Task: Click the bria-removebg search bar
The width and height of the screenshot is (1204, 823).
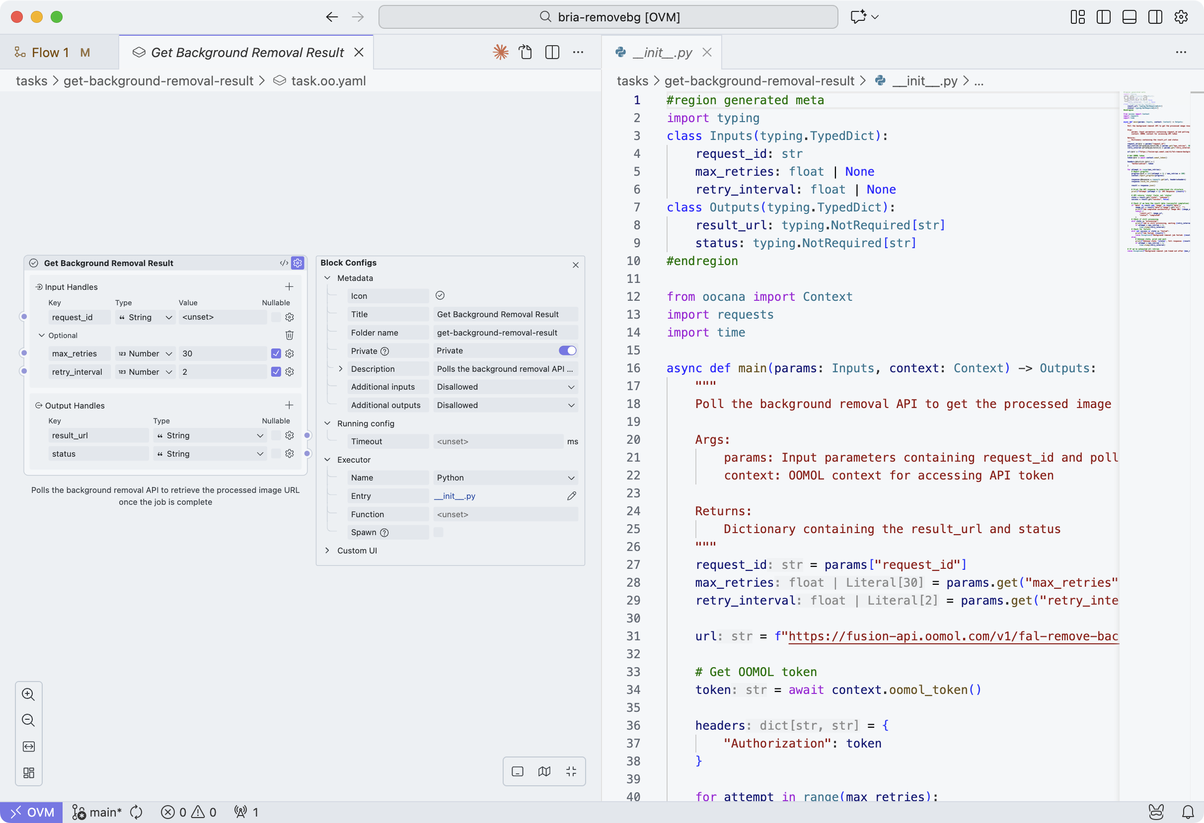Action: point(609,16)
